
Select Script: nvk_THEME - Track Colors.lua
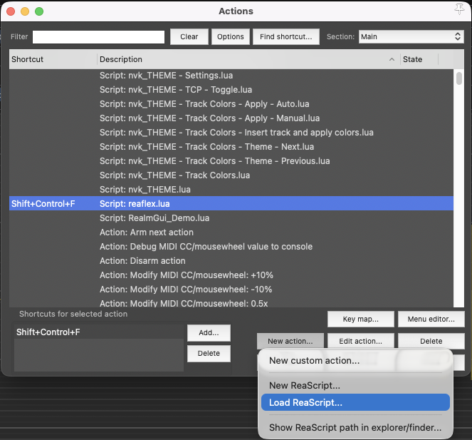coord(231,175)
